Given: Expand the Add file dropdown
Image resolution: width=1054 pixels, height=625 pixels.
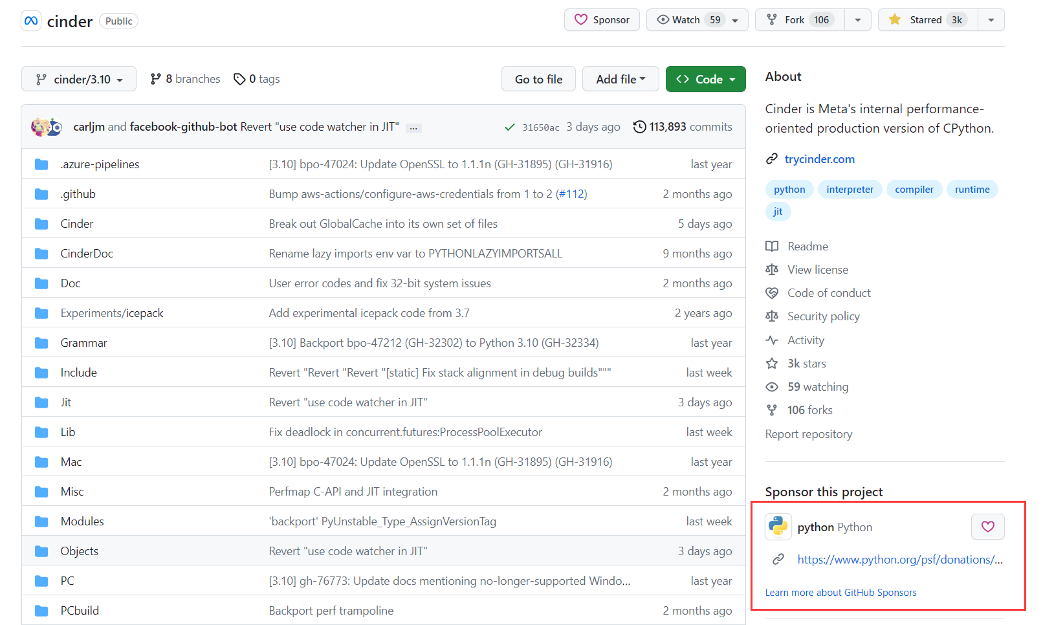Looking at the screenshot, I should [x=620, y=79].
